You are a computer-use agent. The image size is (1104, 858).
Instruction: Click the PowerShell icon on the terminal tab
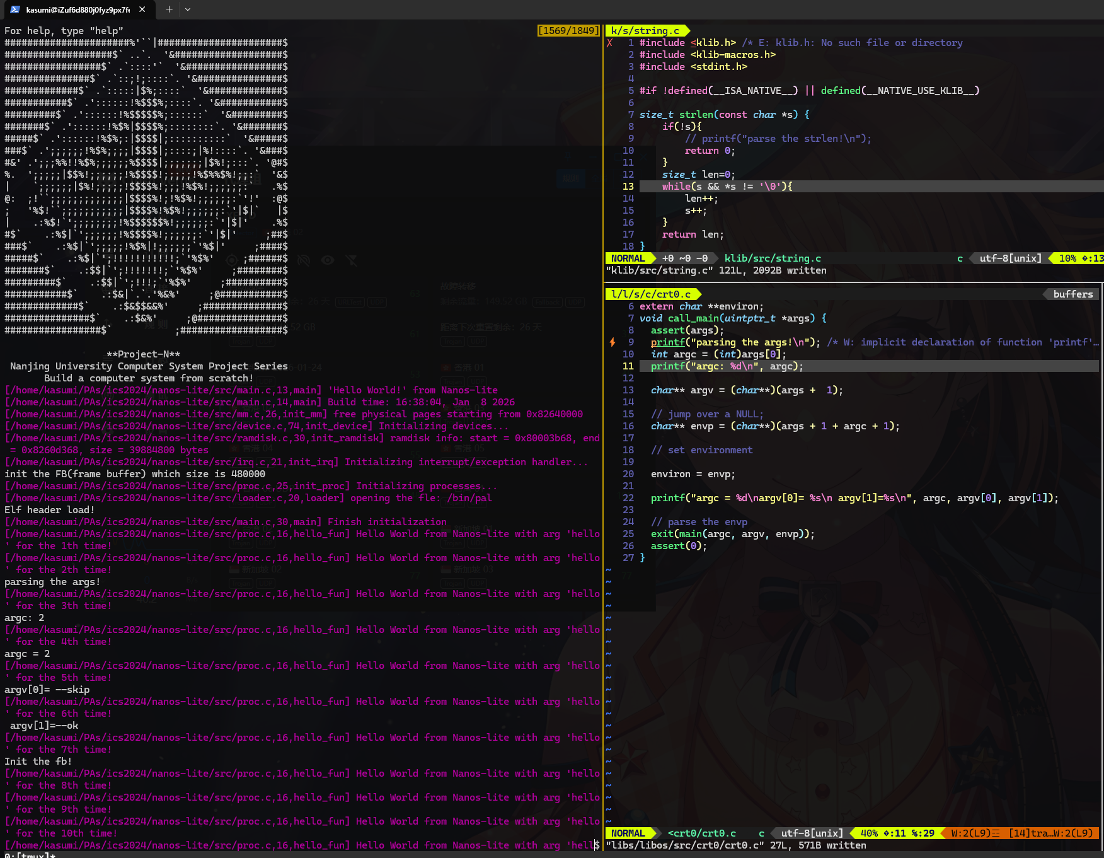(x=15, y=9)
